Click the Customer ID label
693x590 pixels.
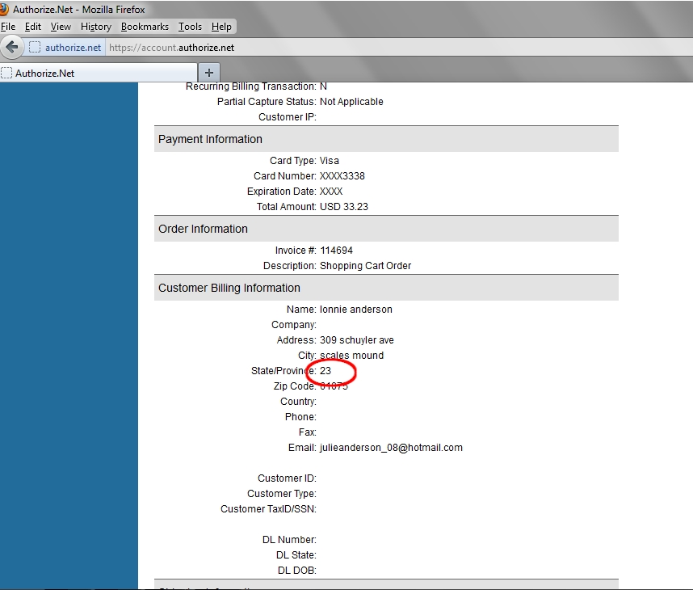click(x=287, y=478)
